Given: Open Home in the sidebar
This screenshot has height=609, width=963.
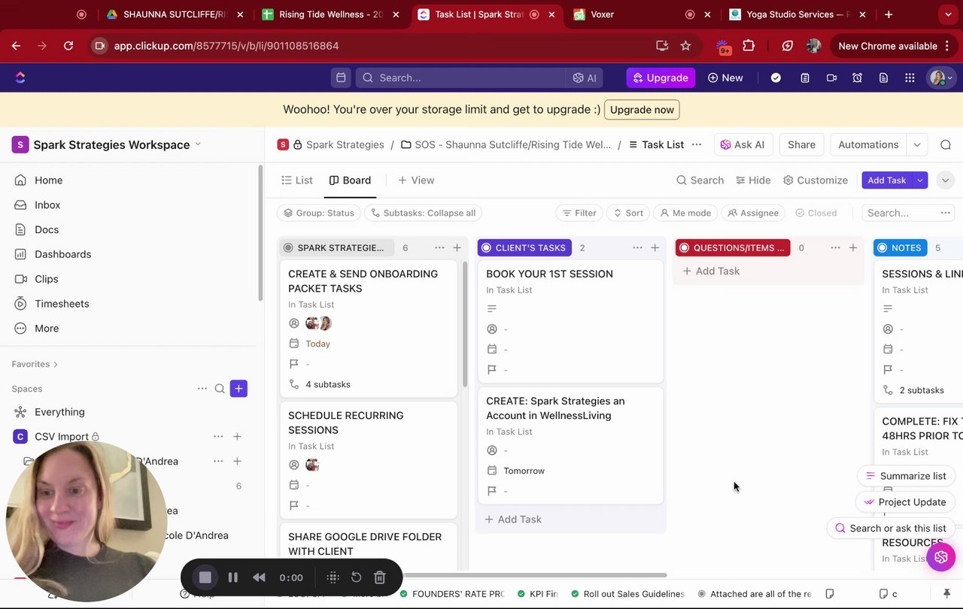Looking at the screenshot, I should [x=48, y=180].
